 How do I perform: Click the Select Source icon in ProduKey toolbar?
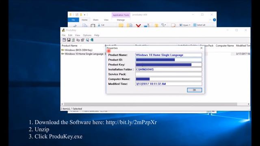[x=64, y=40]
